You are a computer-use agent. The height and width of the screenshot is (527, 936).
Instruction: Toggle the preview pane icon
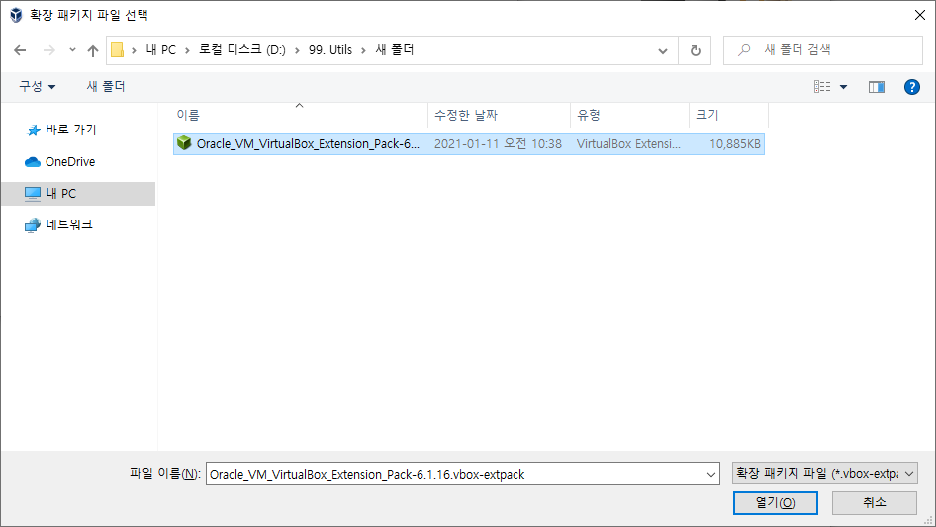[877, 87]
